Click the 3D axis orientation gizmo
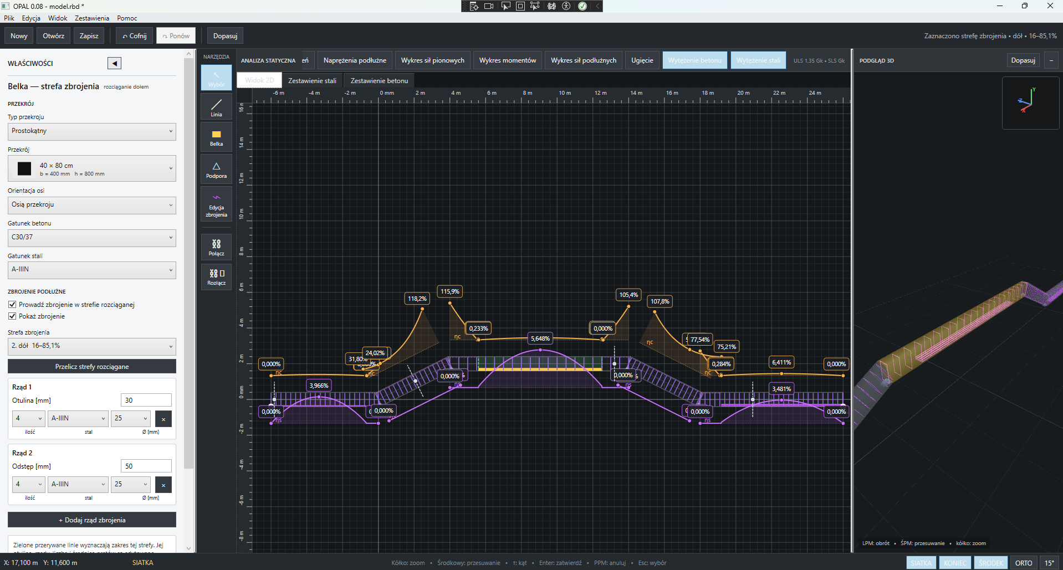This screenshot has width=1063, height=570. [1030, 102]
